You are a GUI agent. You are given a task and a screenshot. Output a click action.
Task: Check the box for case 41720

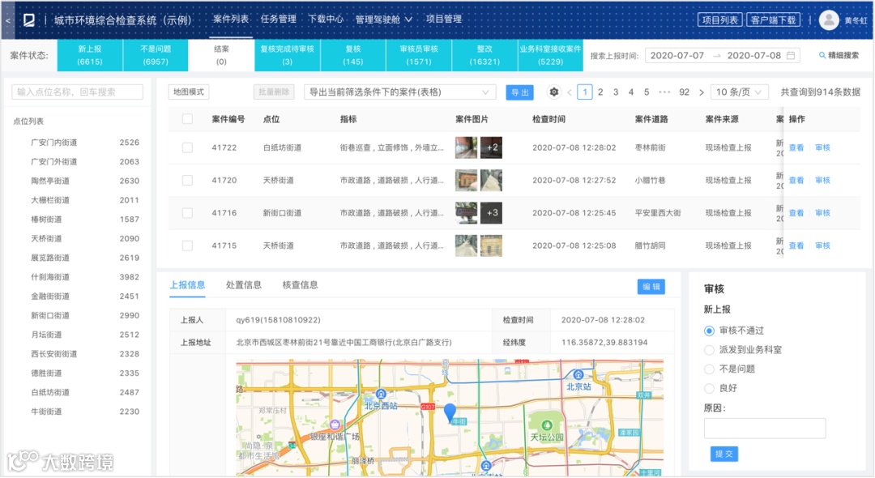click(187, 181)
